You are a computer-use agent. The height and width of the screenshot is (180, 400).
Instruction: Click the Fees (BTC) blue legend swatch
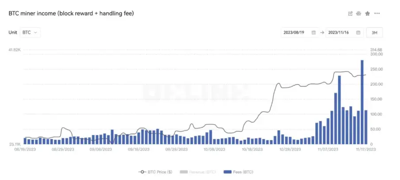(228, 172)
